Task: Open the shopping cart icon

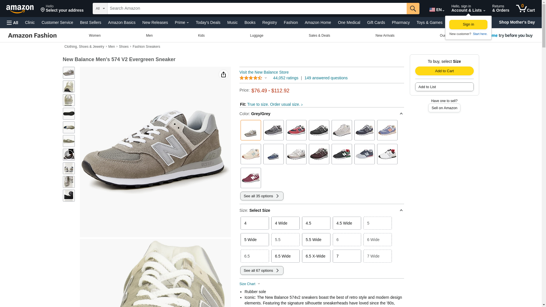Action: tap(525, 9)
